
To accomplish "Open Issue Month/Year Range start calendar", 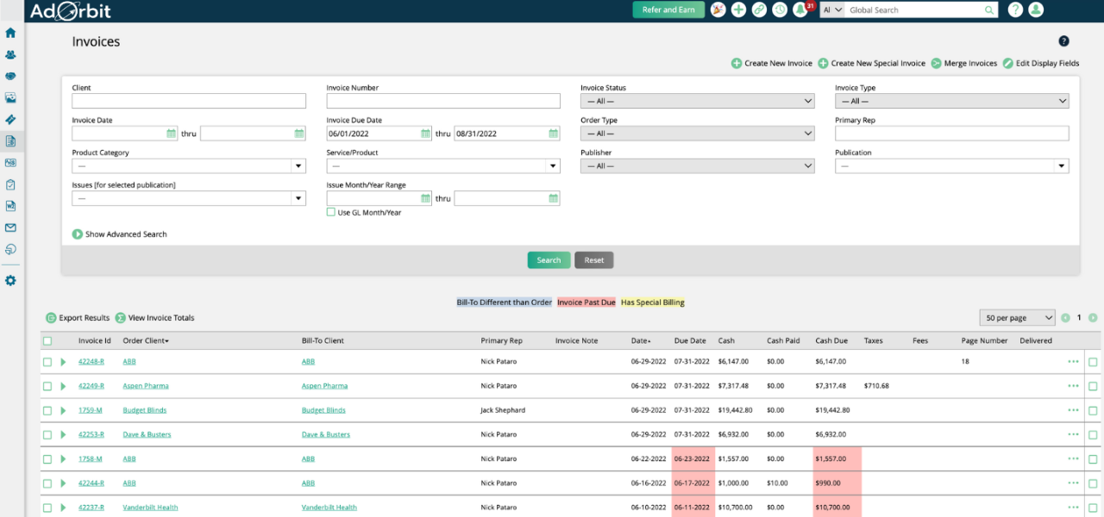I will tap(426, 198).
